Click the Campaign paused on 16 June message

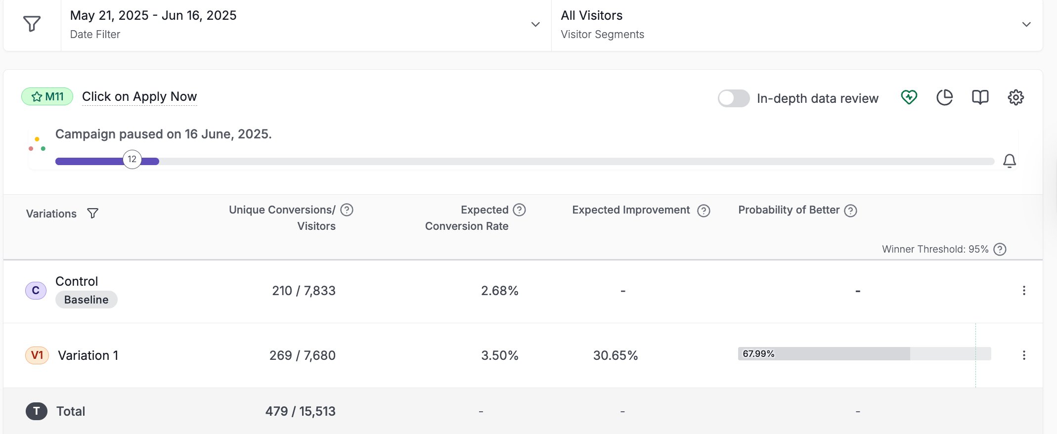[164, 134]
